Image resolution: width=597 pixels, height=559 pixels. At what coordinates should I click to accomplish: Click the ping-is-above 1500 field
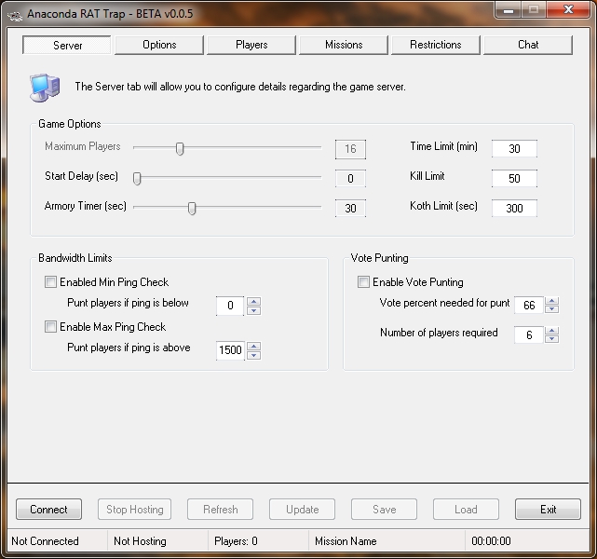coord(230,350)
